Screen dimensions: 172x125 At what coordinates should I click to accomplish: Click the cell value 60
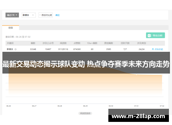[92, 49]
